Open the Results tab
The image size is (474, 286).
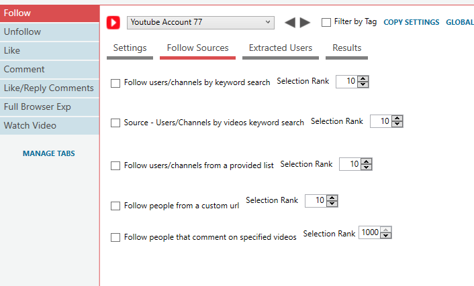click(x=346, y=50)
